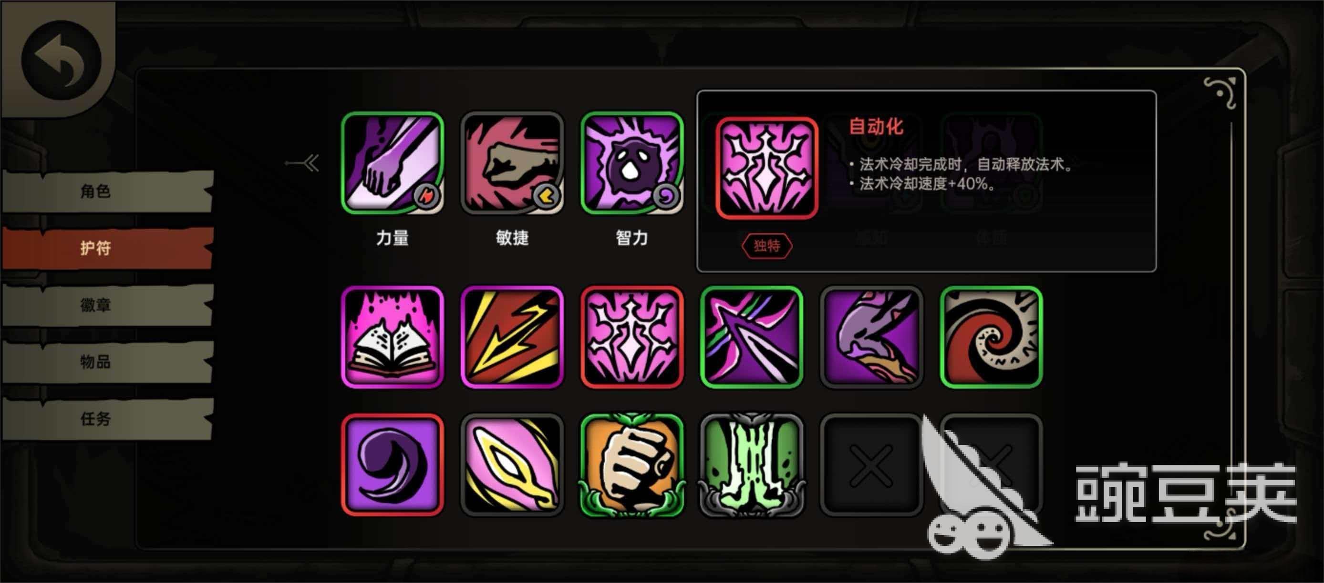This screenshot has width=1324, height=583.
Task: Select the 智力 intelligence orb talisman
Action: [631, 163]
